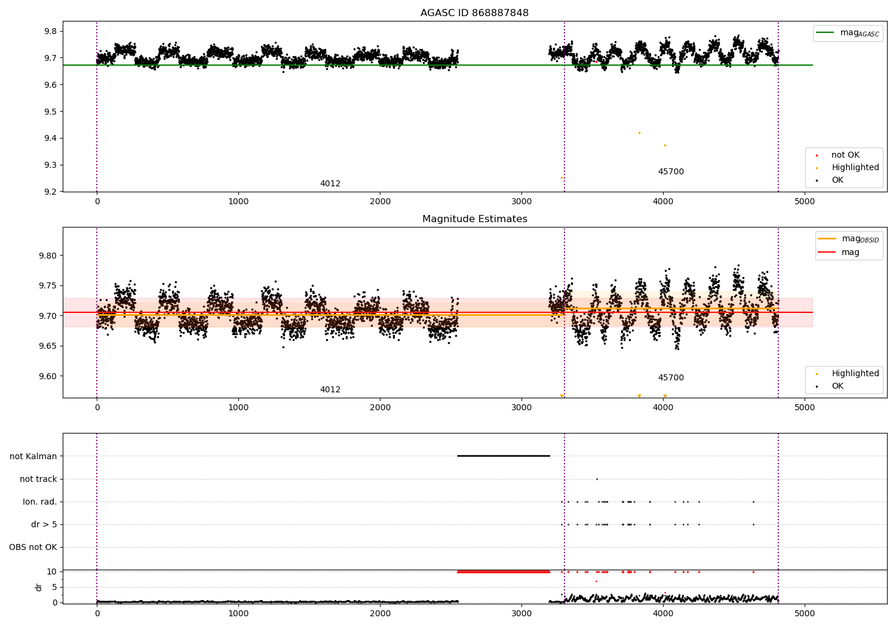Click the orange mag OBSID legend line

click(x=827, y=239)
